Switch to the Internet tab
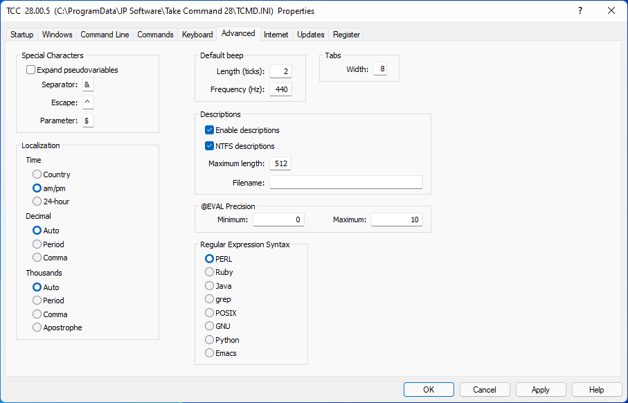Screen dimensions: 628x403 [x=276, y=35]
